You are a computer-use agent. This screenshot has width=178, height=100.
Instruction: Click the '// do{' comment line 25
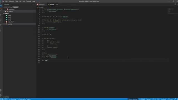tap(44, 53)
